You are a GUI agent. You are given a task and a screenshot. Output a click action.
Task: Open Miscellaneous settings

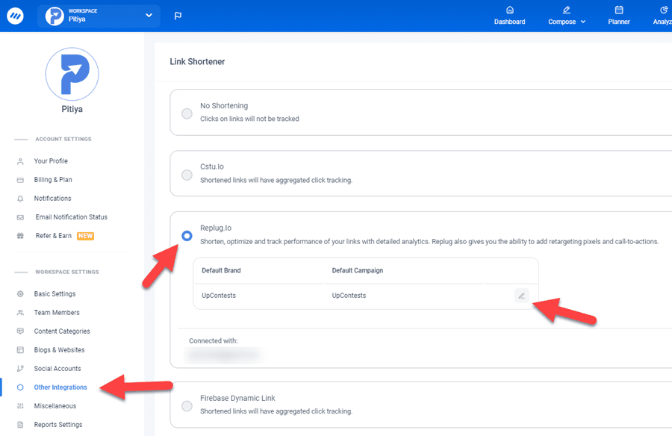coord(55,406)
